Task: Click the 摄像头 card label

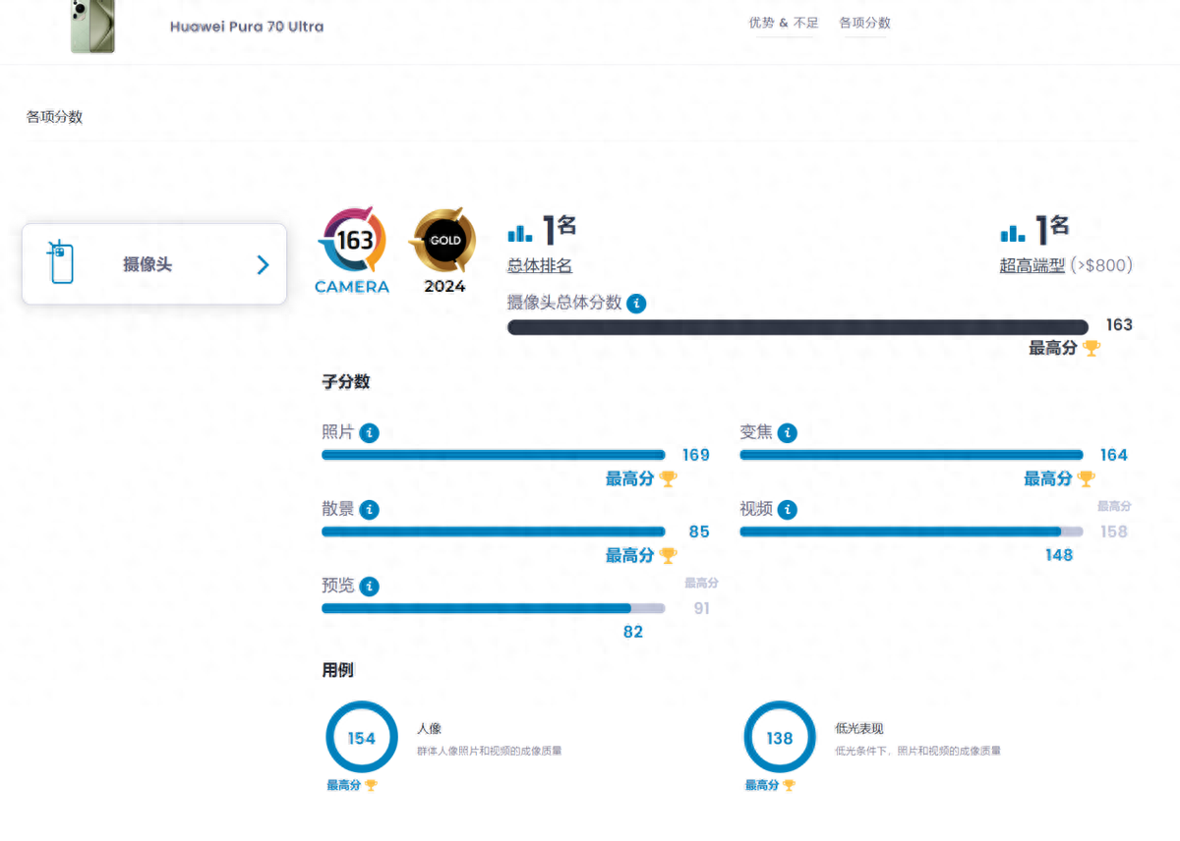Action: pos(147,264)
